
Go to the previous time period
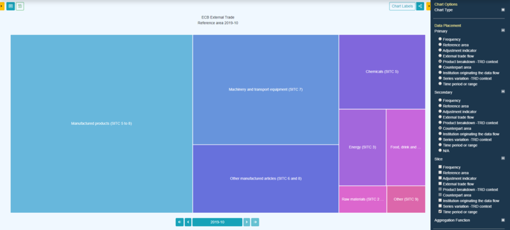coord(188,222)
